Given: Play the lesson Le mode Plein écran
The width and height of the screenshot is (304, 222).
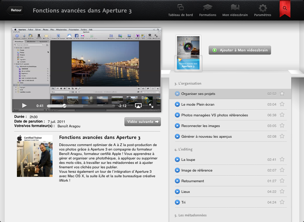Looking at the screenshot, I should click(177, 104).
